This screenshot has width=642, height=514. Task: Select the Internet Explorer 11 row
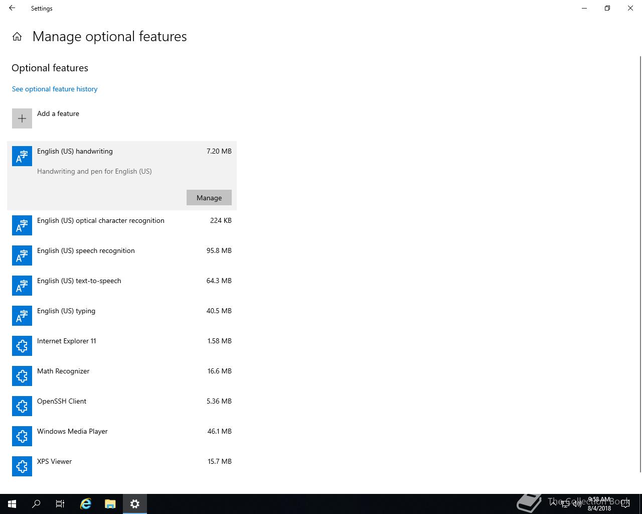[122, 346]
